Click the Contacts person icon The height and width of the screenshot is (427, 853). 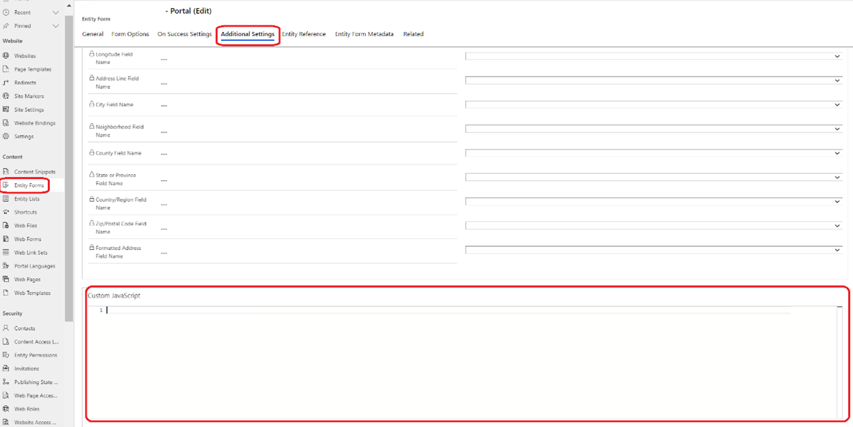point(6,328)
